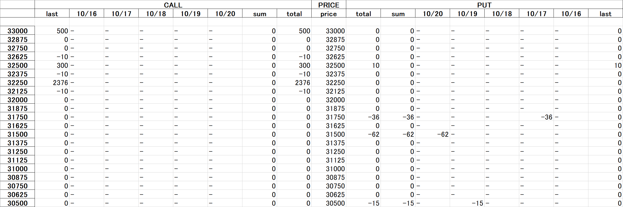Click the 'last' column header under CALL
The width and height of the screenshot is (623, 207).
(x=52, y=14)
